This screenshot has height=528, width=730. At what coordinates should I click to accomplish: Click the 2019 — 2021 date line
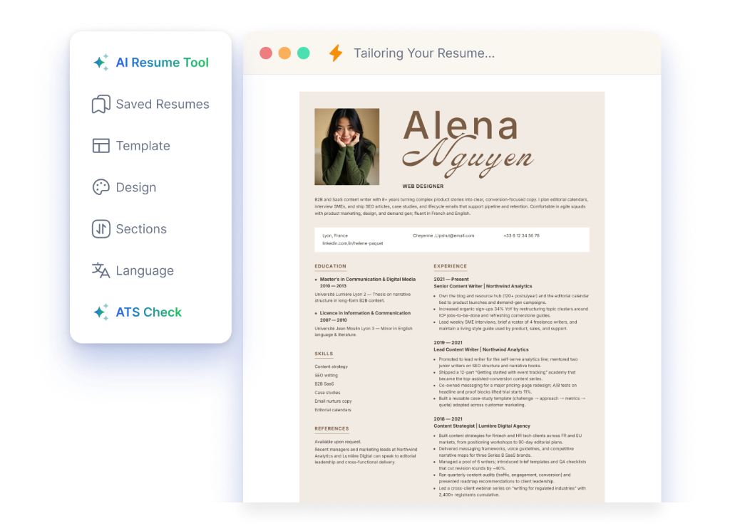pyautogui.click(x=448, y=342)
